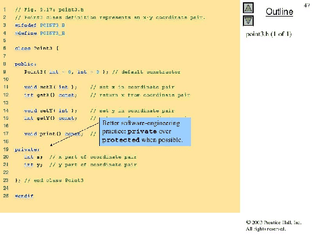Viewport: 313px width, 235px height.
Task: Click the 'private:' keyword line
Action: tap(27, 149)
